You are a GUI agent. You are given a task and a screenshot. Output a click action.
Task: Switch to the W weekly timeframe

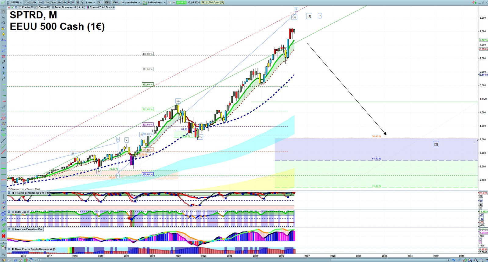(x=73, y=2)
